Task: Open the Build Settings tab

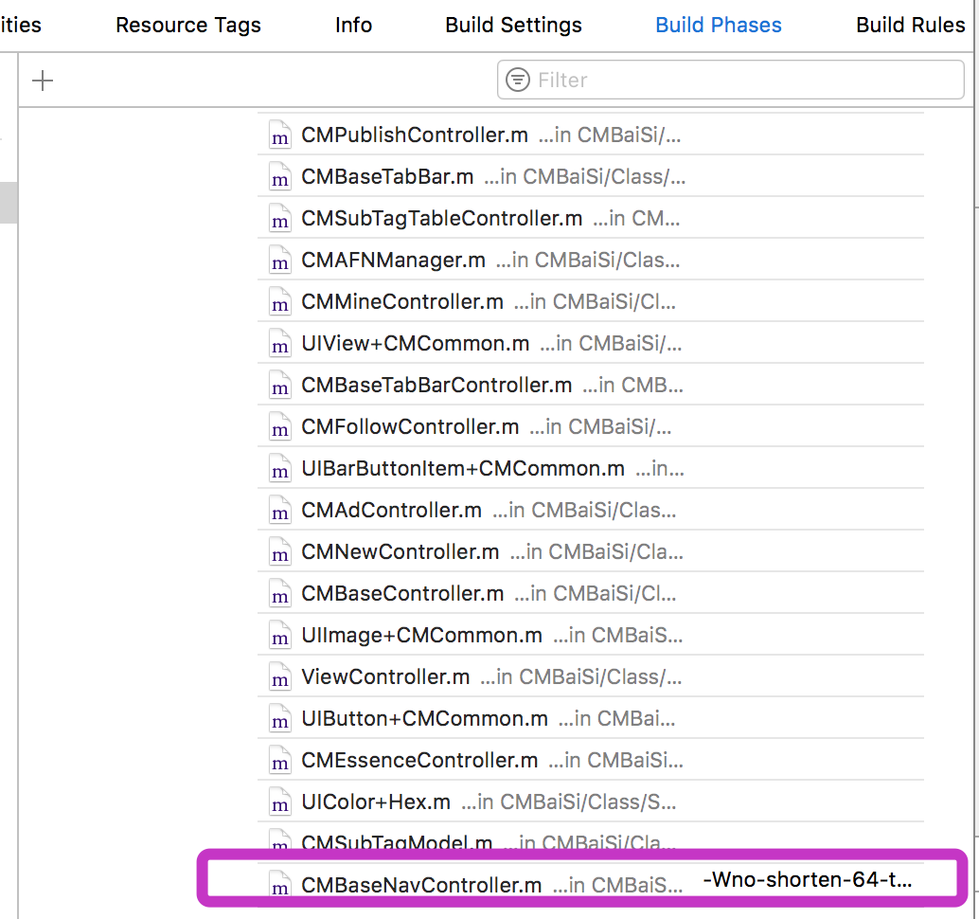Action: 513,25
